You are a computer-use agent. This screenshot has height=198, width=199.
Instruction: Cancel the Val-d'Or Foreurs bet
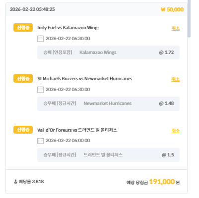176,131
